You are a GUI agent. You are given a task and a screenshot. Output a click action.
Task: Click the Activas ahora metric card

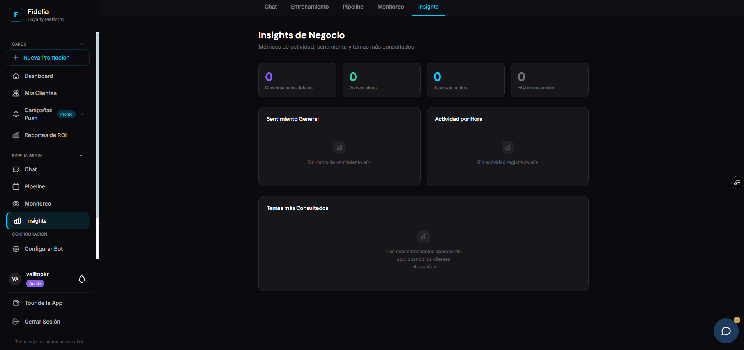click(382, 80)
